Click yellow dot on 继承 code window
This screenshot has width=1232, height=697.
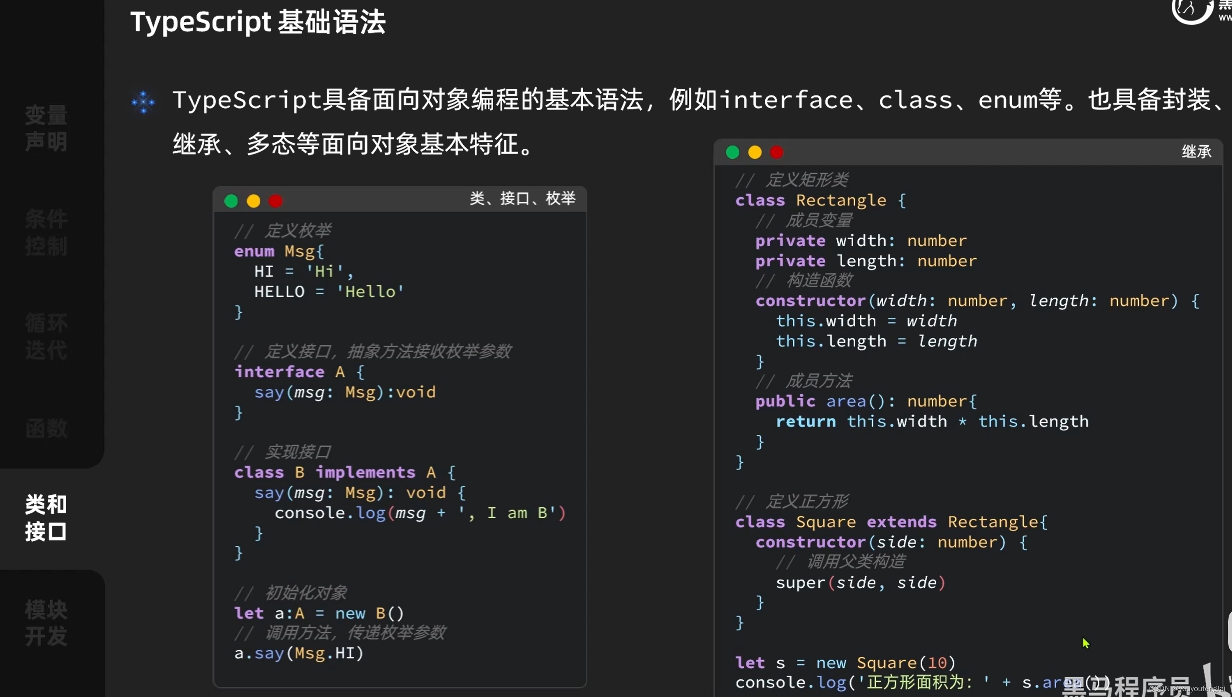click(x=755, y=152)
